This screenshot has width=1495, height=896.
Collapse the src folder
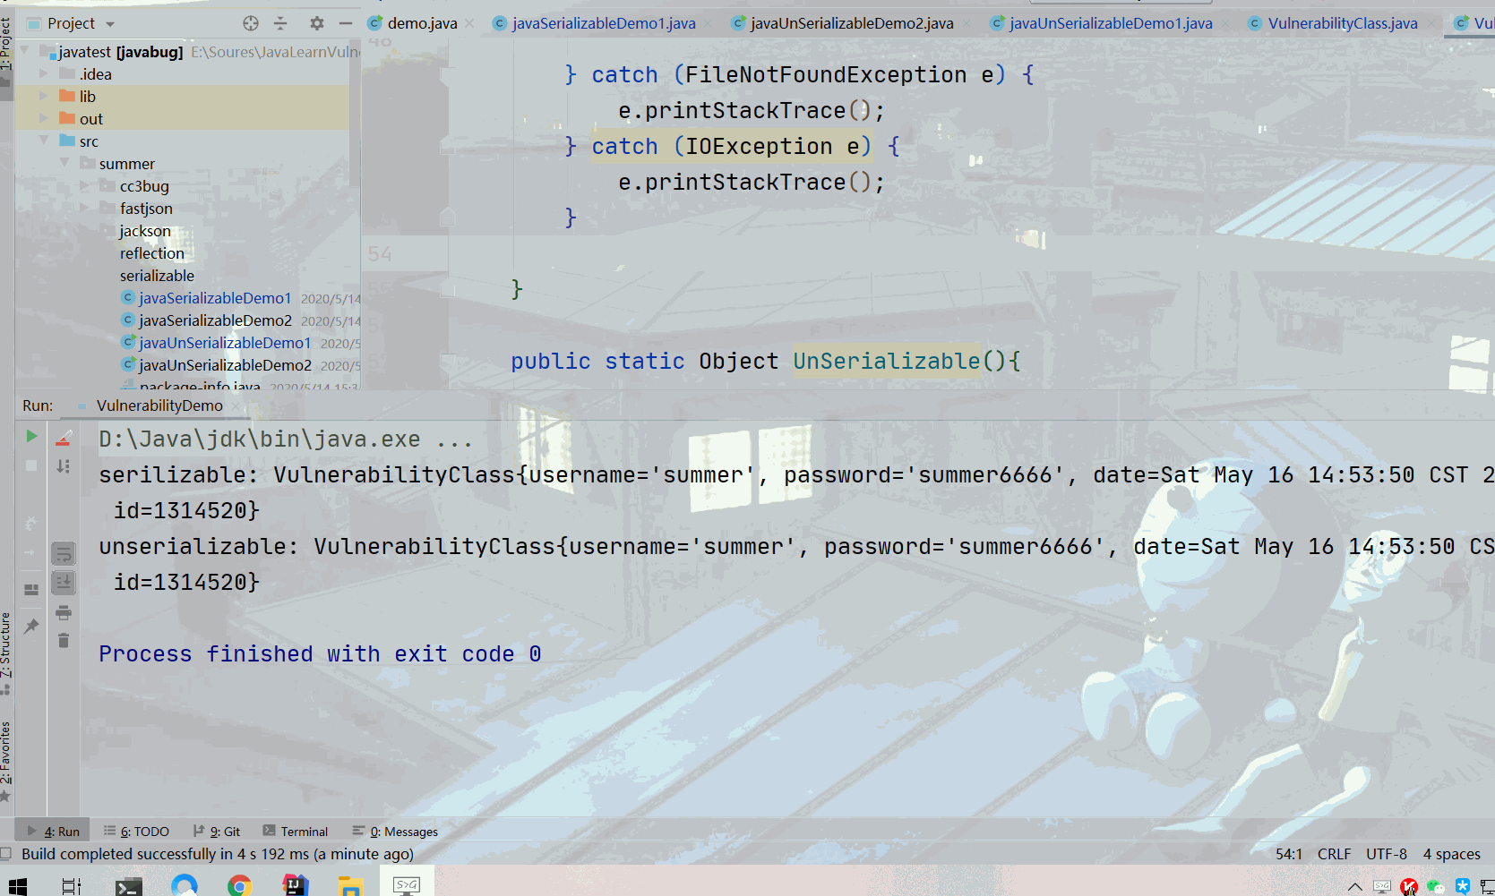coord(43,141)
